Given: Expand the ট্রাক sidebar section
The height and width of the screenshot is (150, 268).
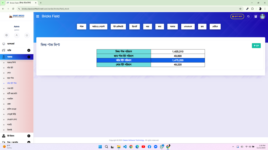Looking at the screenshot, I should pos(28,142).
